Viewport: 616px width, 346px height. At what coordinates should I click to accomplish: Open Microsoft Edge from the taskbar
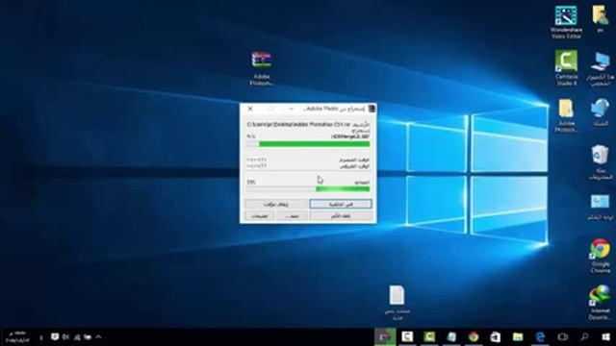pyautogui.click(x=541, y=337)
